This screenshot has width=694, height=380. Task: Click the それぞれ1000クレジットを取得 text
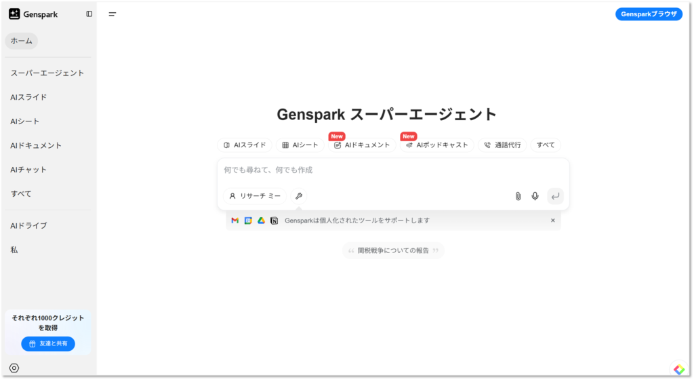48,323
